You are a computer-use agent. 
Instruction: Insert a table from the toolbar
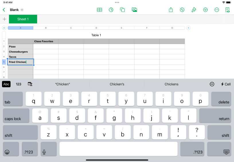(100, 10)
